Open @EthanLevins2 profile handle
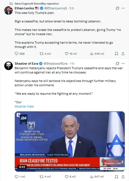The height and width of the screenshot is (181, 129). [x=56, y=8]
